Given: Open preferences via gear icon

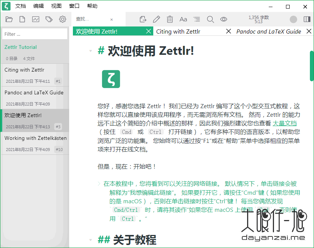Looking at the screenshot, I should [62, 19].
